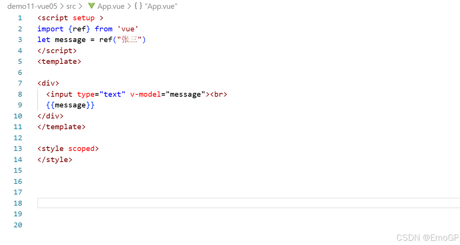The image size is (460, 245).
Task: Click the {{message}} interpolation
Action: pos(71,105)
